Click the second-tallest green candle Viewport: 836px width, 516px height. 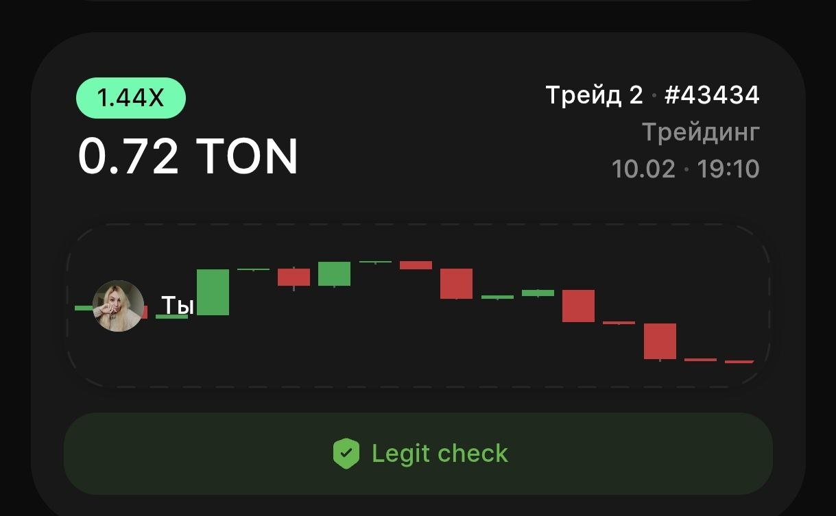coord(334,273)
